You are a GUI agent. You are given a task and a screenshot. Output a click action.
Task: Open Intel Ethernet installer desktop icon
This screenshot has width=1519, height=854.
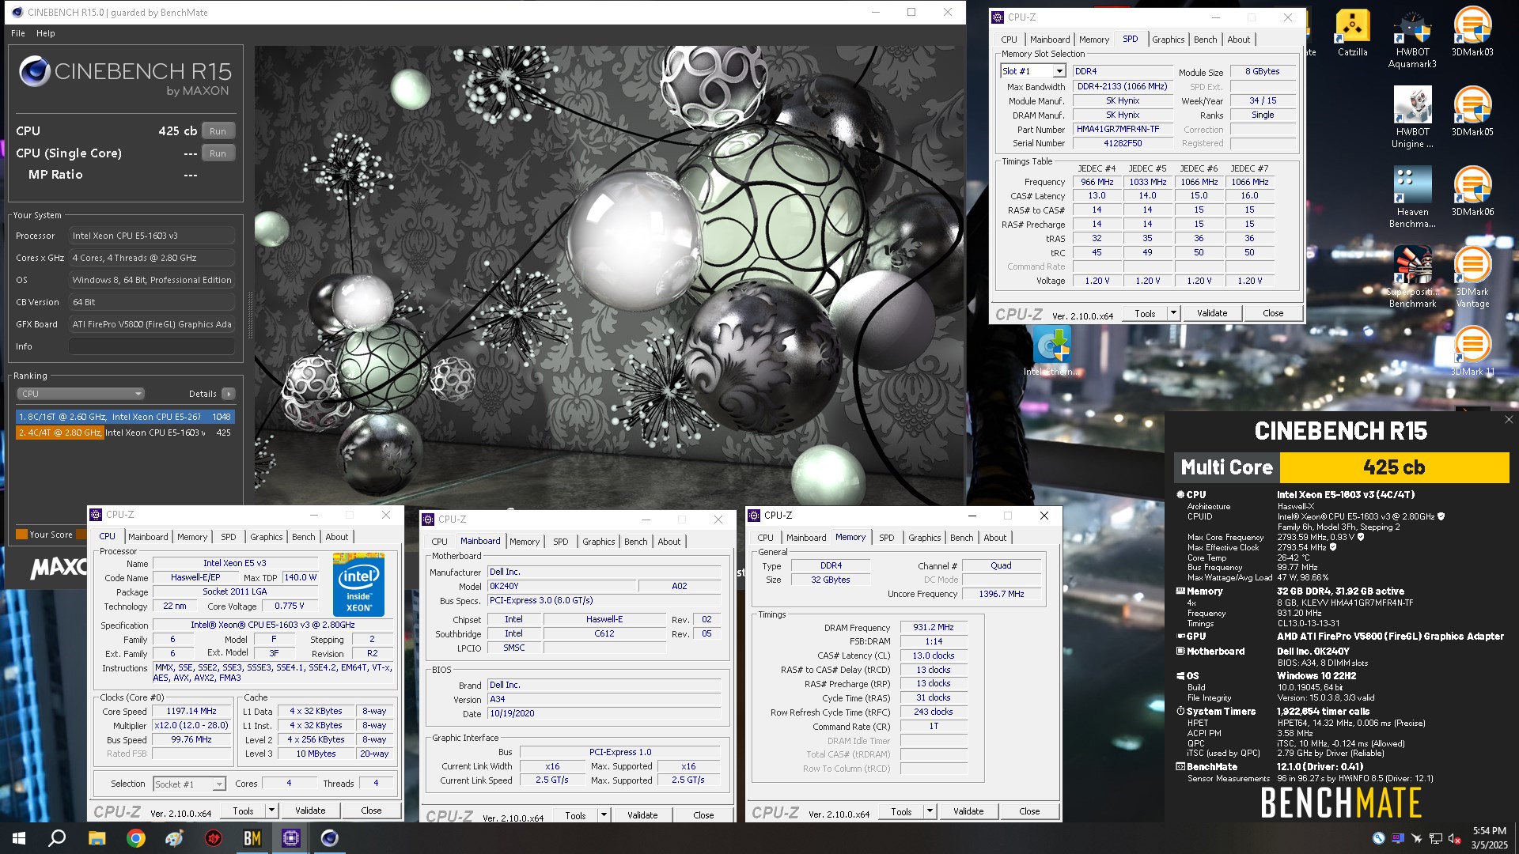click(x=1051, y=353)
